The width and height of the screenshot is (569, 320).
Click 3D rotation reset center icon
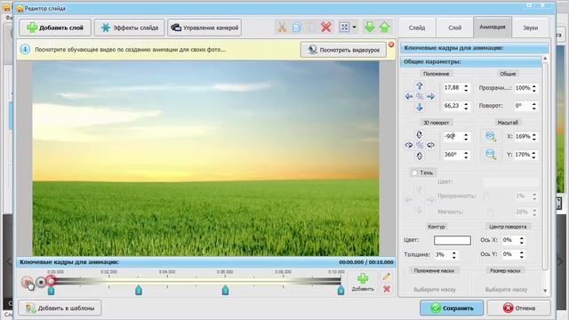420,146
